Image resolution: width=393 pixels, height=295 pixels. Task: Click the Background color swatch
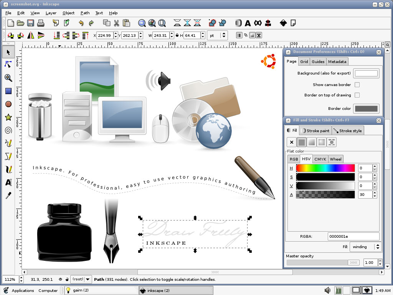[x=366, y=73]
